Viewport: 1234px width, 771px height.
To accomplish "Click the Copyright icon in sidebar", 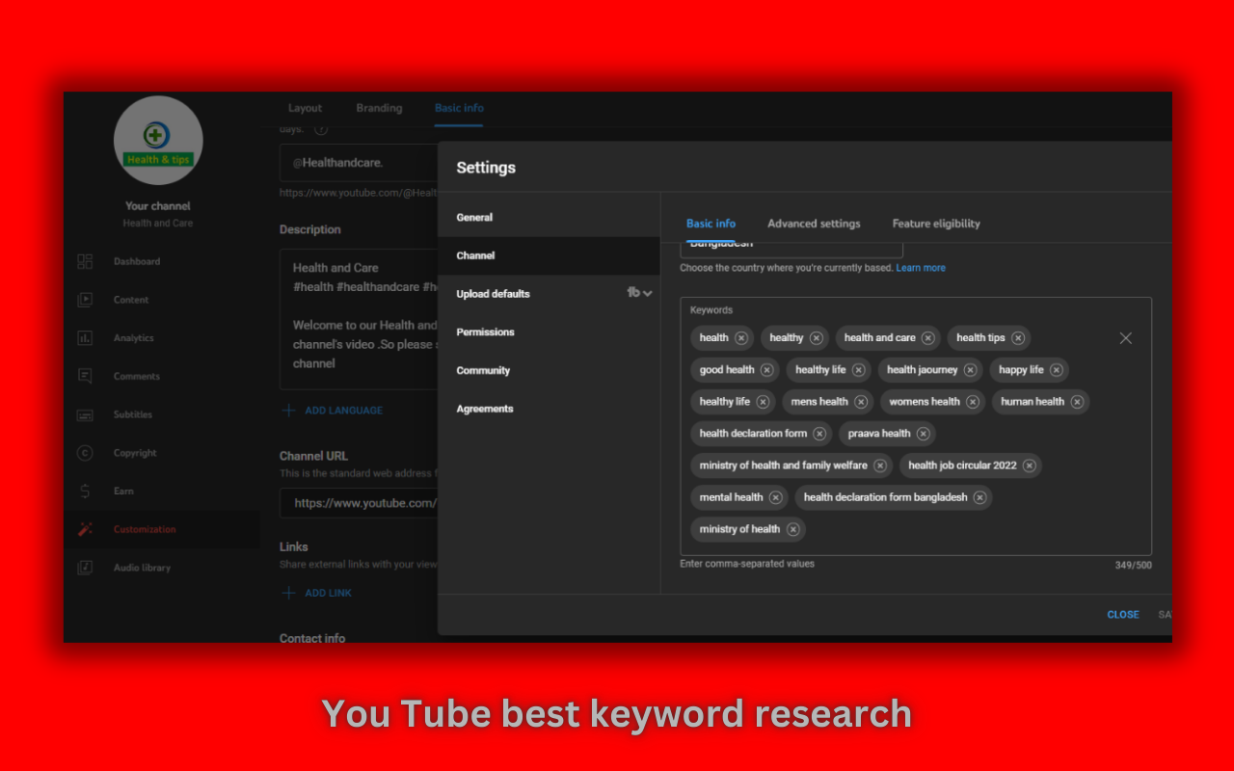I will click(x=85, y=453).
